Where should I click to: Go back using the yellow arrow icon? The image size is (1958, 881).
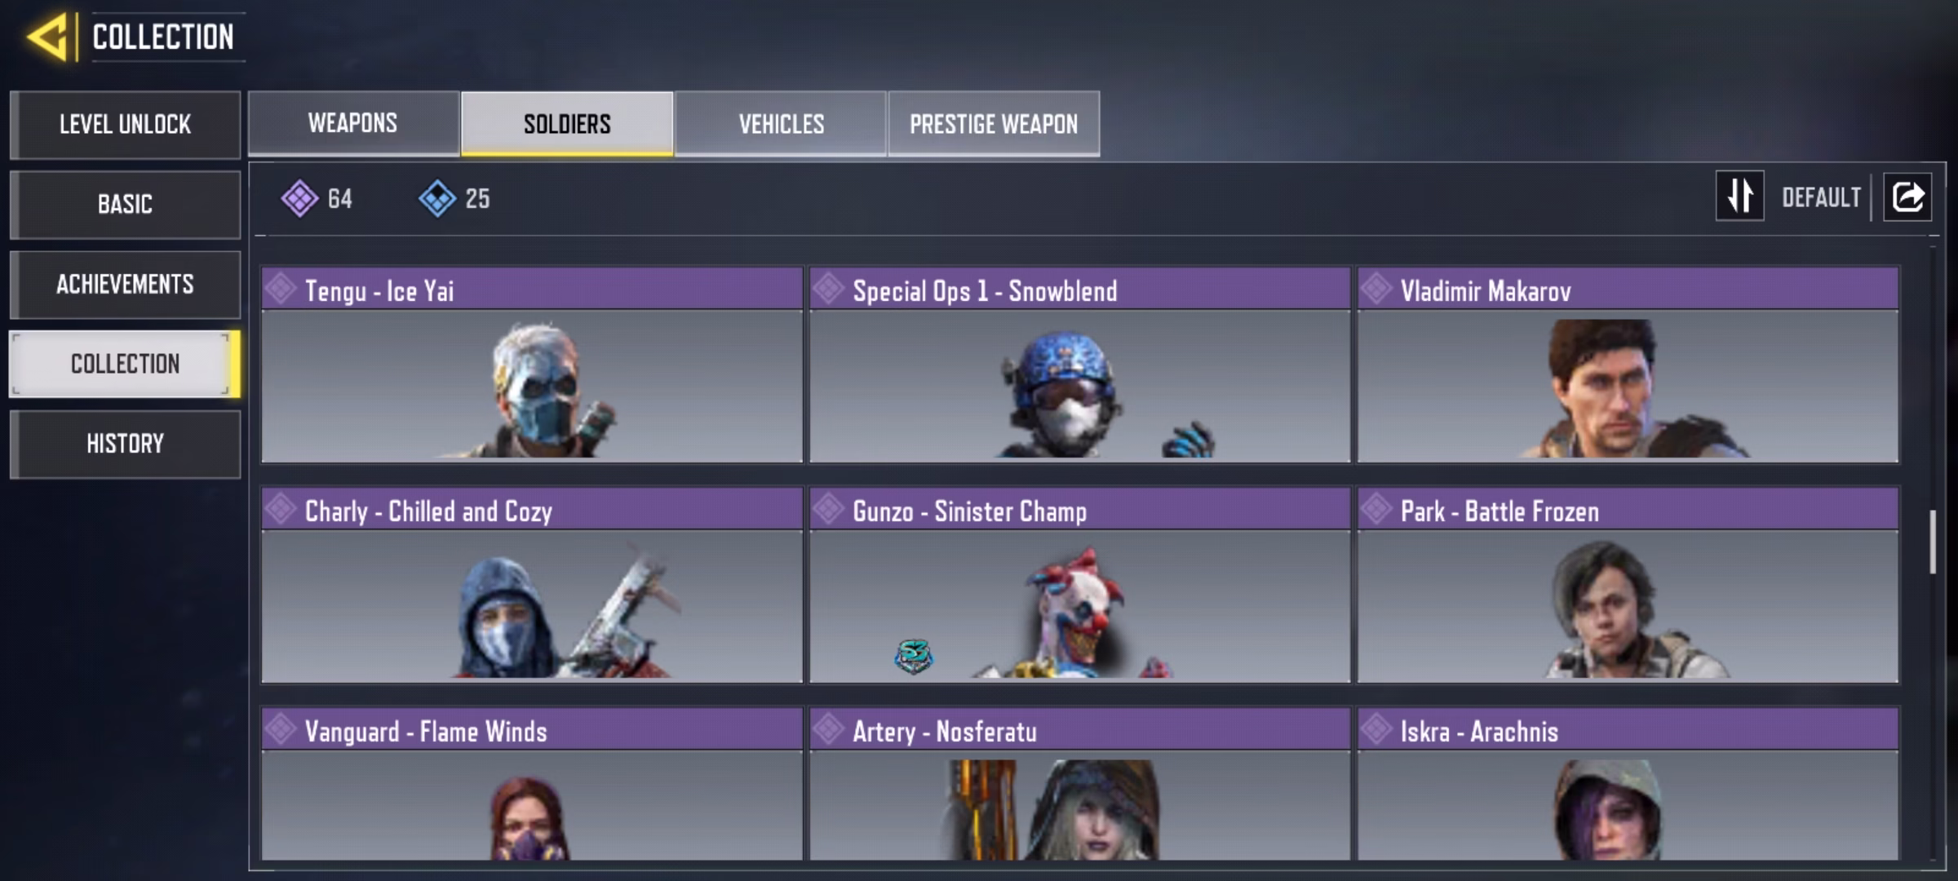click(x=47, y=38)
